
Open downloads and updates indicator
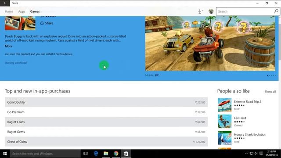[x=201, y=11]
